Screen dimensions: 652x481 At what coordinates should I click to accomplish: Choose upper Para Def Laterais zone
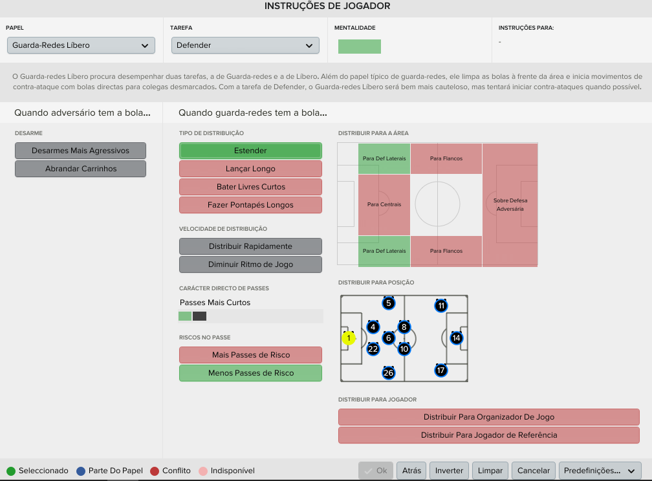pyautogui.click(x=384, y=158)
